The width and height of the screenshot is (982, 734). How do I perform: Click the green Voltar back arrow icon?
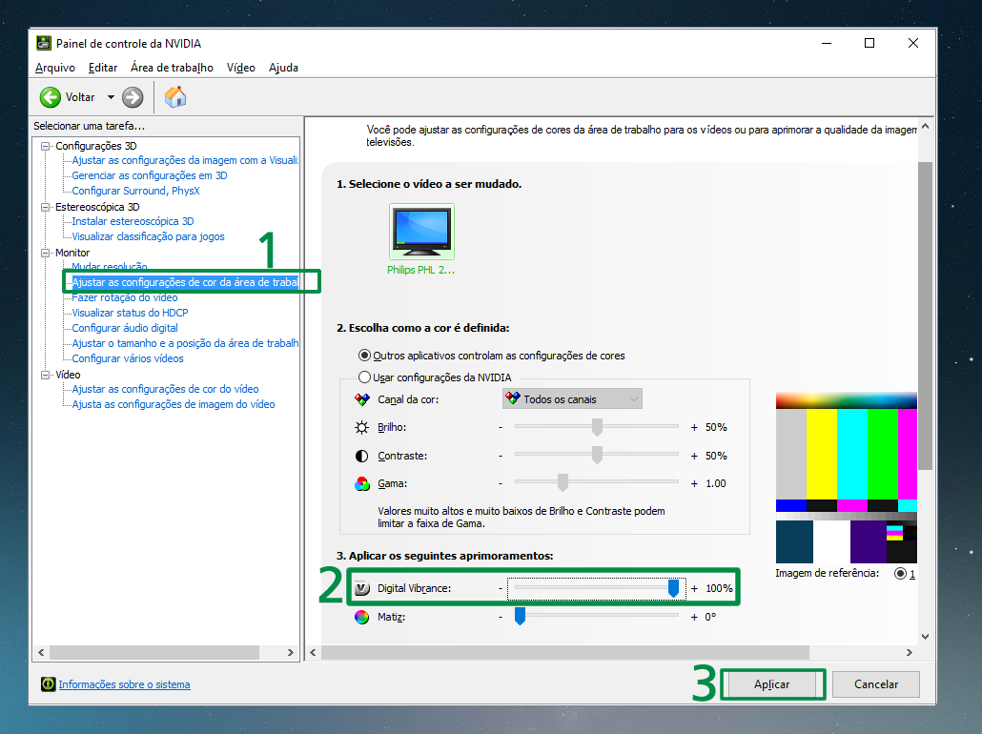click(x=51, y=97)
